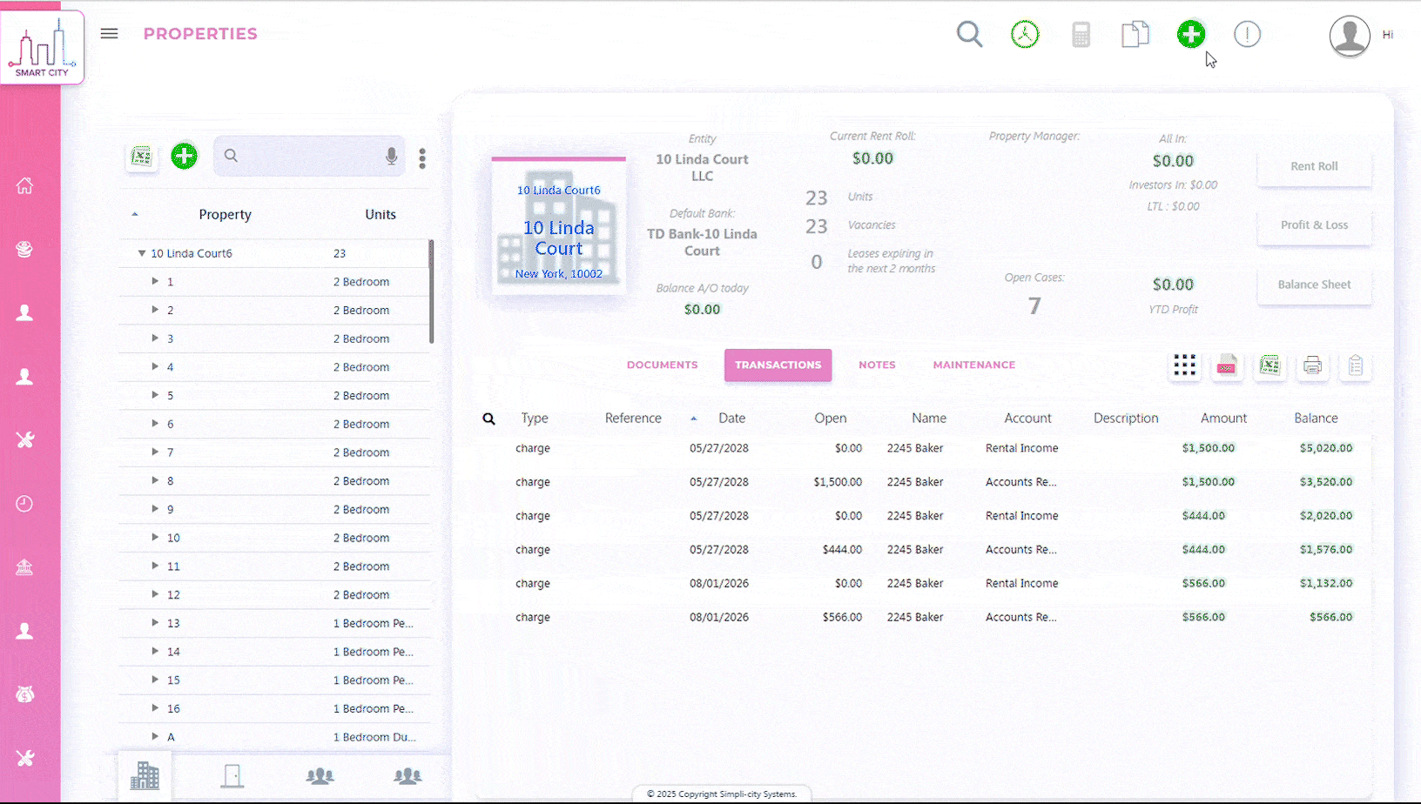Select the TRANSACTIONS tab
1421x804 pixels.
click(778, 365)
